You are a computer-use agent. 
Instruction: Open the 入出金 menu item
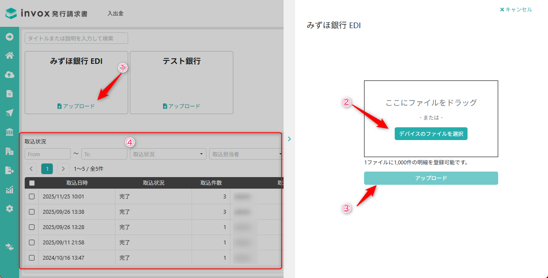[115, 14]
